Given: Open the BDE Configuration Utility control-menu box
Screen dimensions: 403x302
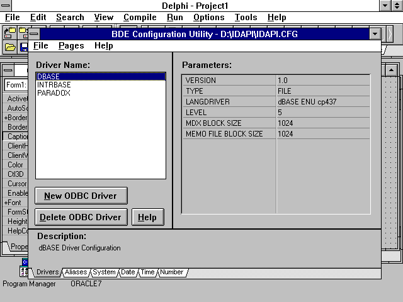Looking at the screenshot, I should tap(34, 34).
